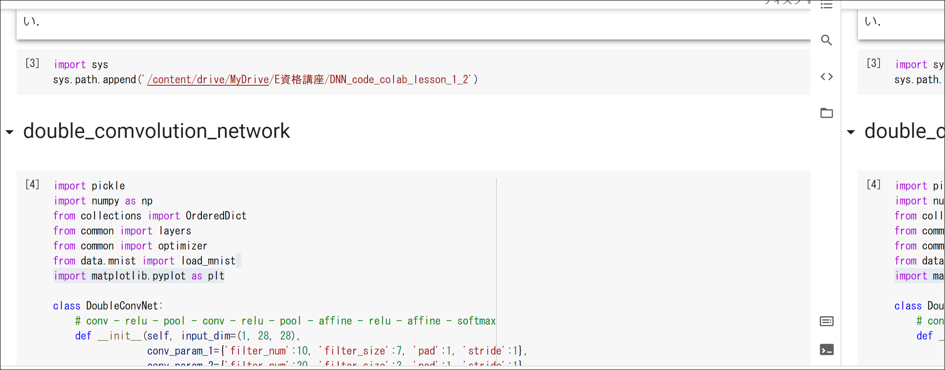The width and height of the screenshot is (945, 370).
Task: Collapse the double_comvolution_network section in left notebook
Action: pos(9,132)
